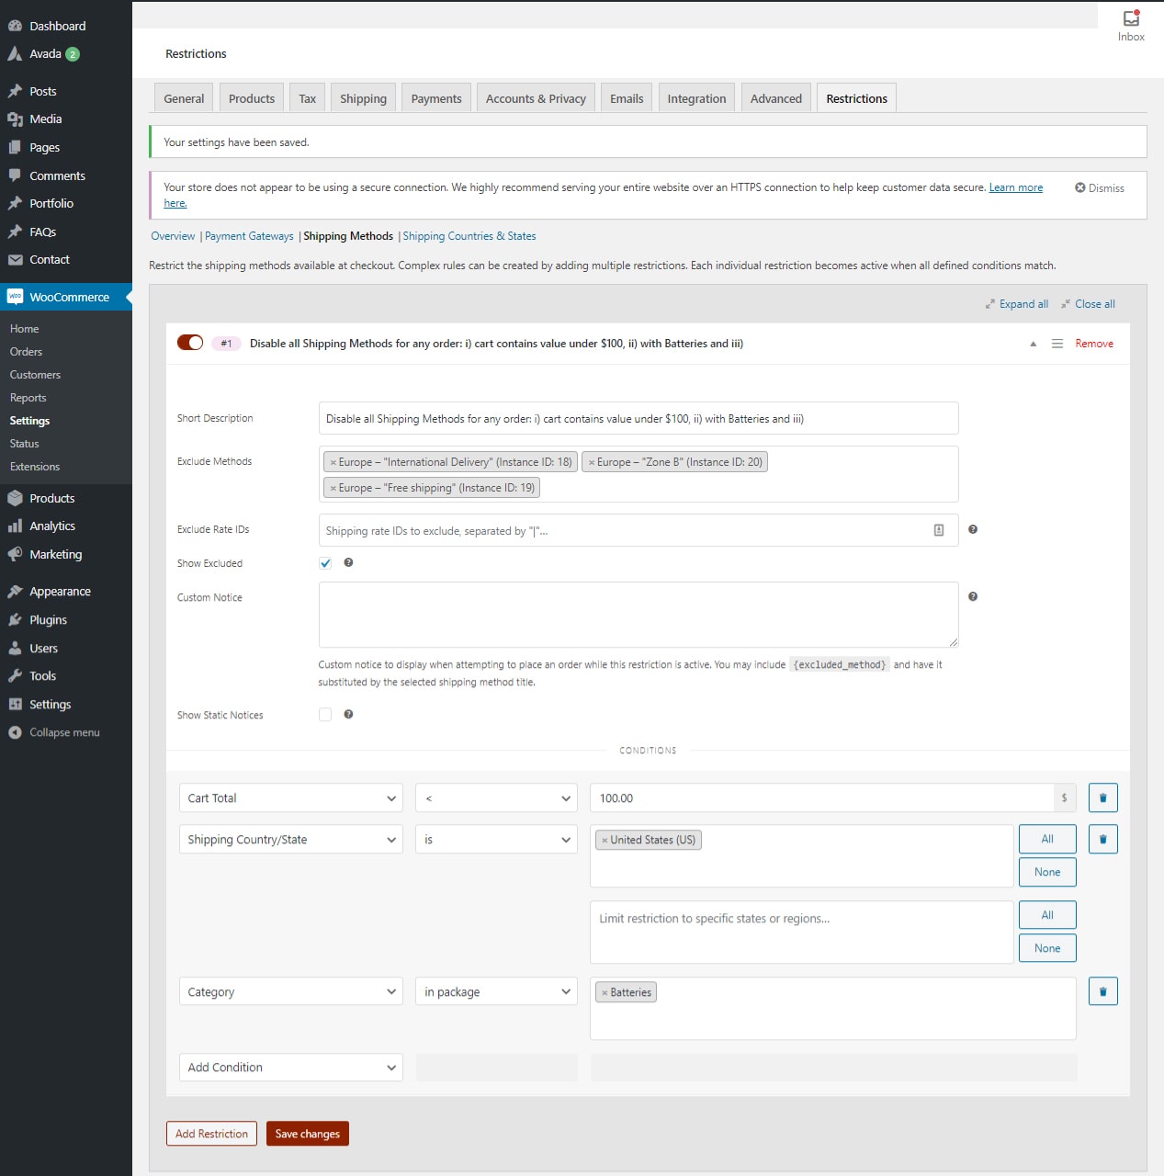The image size is (1164, 1176).
Task: Click Remove link for restriction #1
Action: (1094, 344)
